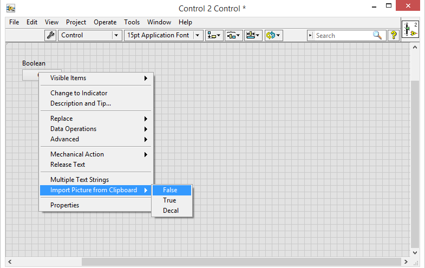The height and width of the screenshot is (268, 425).
Task: Open the Align Objects toolbar icon
Action: point(214,35)
